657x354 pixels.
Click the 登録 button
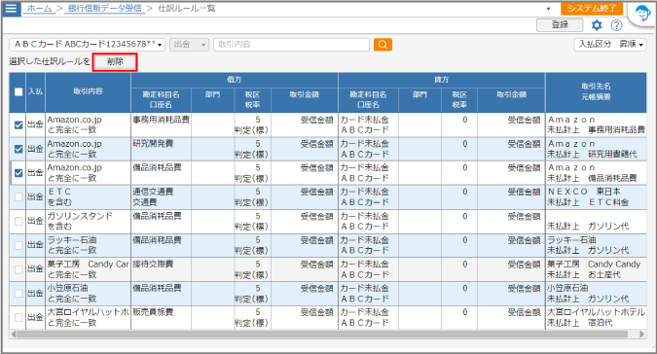pos(560,24)
